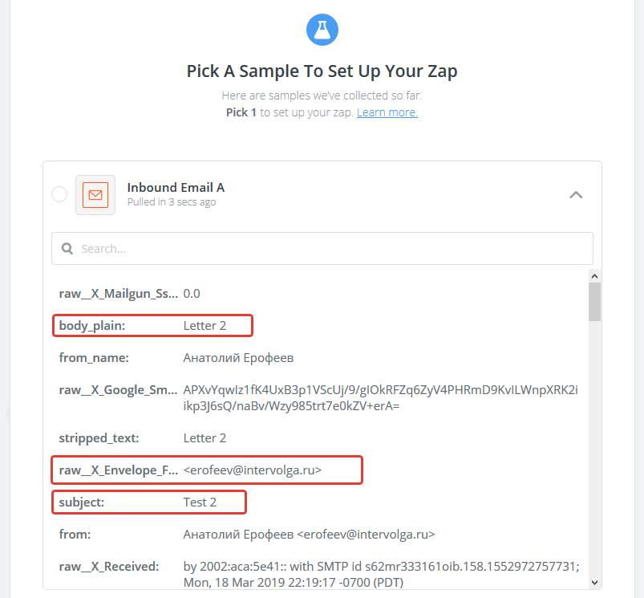Screen dimensions: 644x598
Task: Click the raw__X_Envelope_F sender row
Action: click(207, 470)
